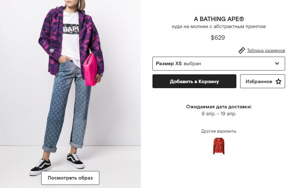Click the 9 апр. – 19 апр. delivery dates
The width and height of the screenshot is (287, 188).
tap(219, 114)
